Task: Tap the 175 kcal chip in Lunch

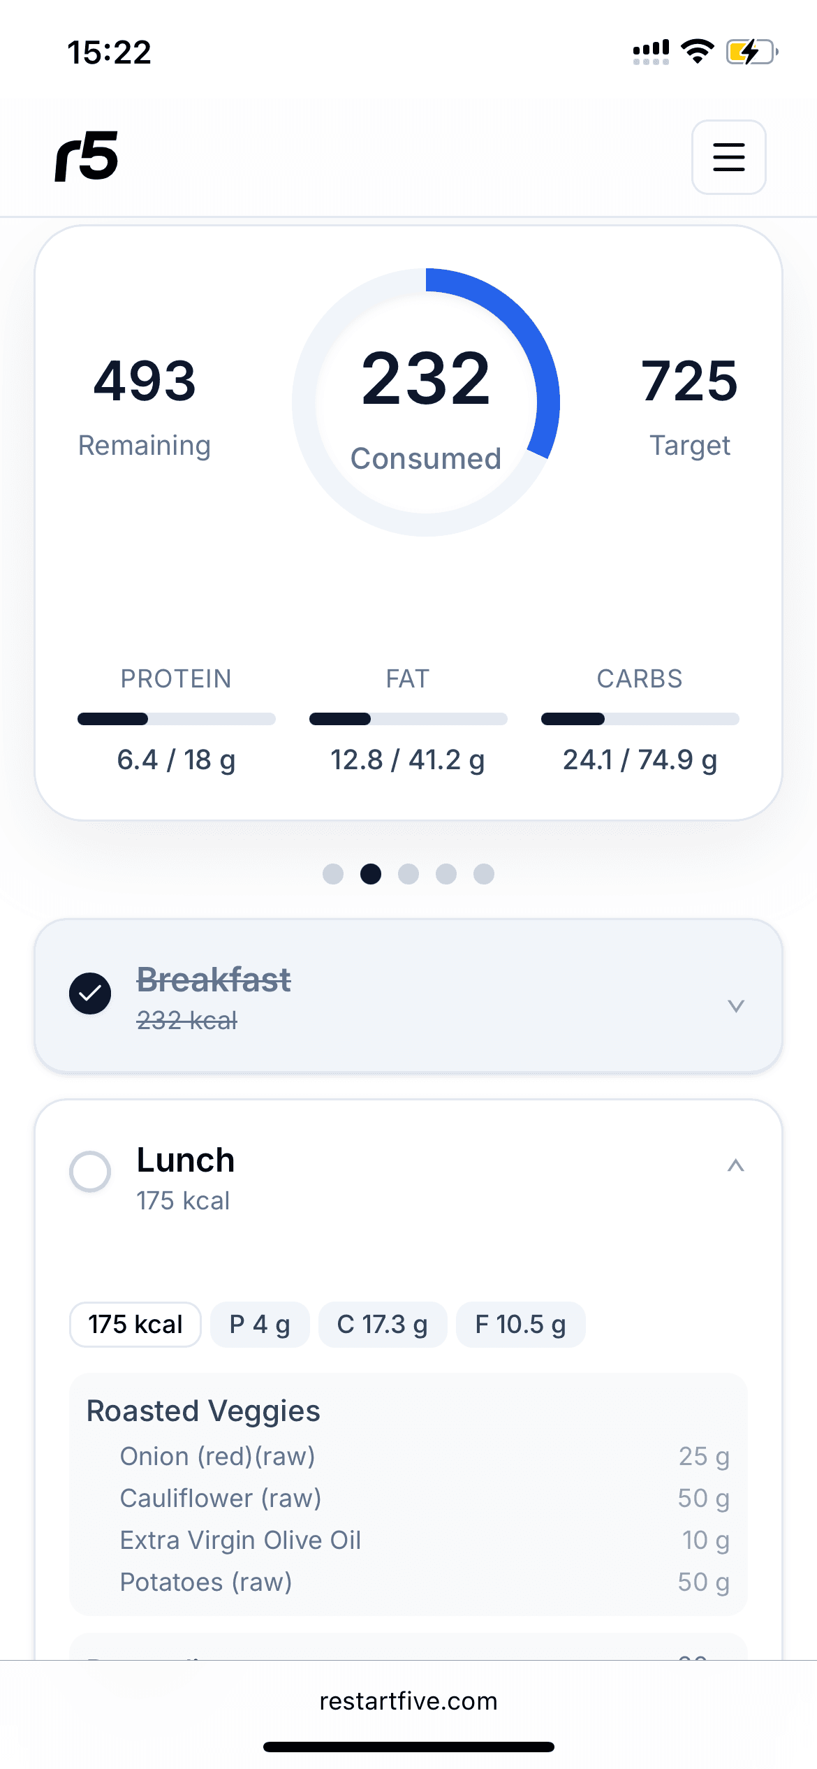Action: click(135, 1325)
